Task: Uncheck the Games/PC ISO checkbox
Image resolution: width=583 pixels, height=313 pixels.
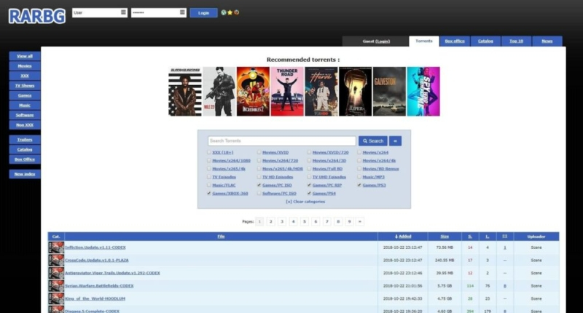Action: point(259,185)
